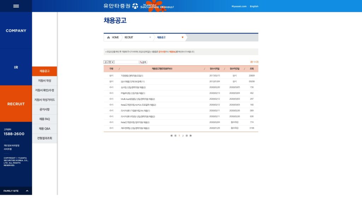362x203 pixels.
Task: Open the hamburger menu in top-left corner
Action: pos(16,6)
